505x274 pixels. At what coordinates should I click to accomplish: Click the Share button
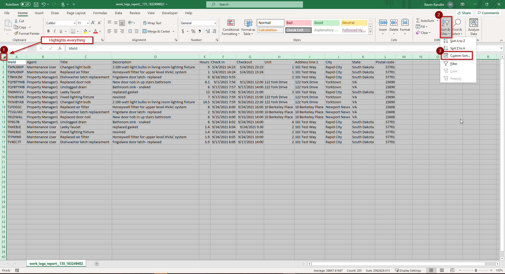pyautogui.click(x=464, y=13)
